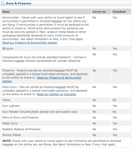Image resolution: width=132 pixels, height=148 pixels.
Task: Click the Compressed Air Guns description text
Action: [x=44, y=59]
